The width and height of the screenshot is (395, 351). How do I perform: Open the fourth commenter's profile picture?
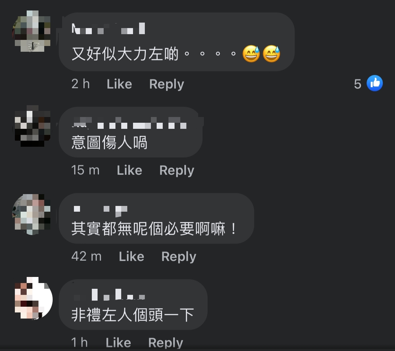pos(32,298)
